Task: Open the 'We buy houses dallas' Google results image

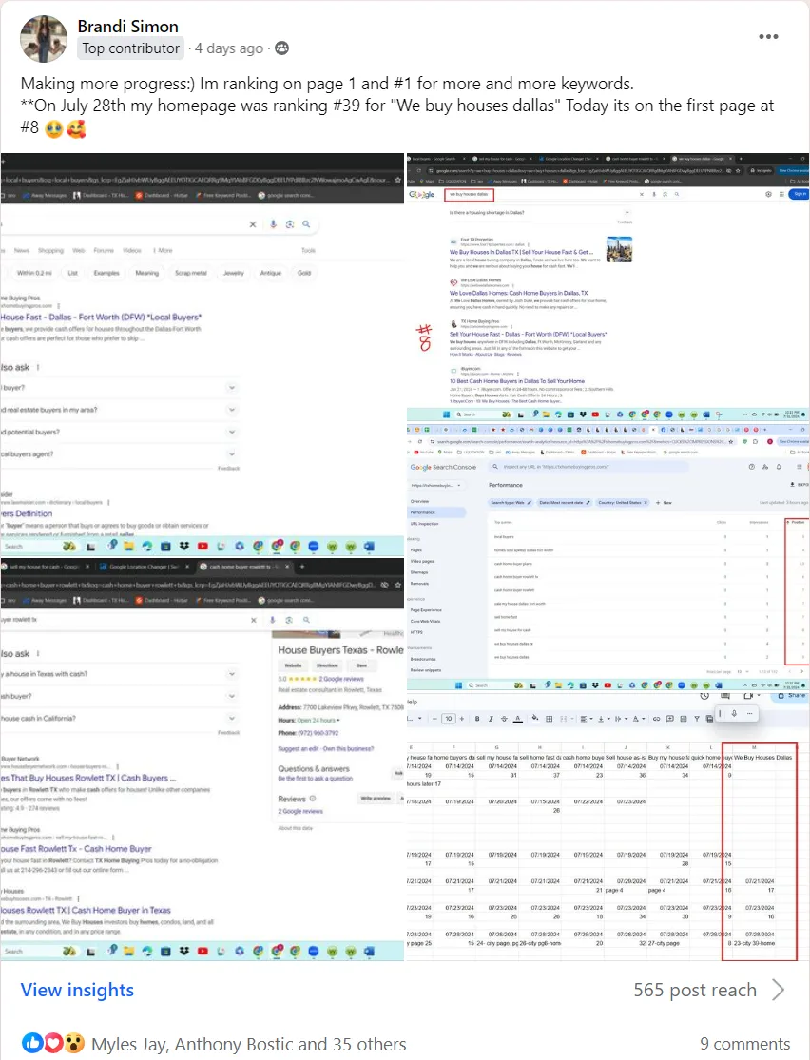Action: point(607,285)
